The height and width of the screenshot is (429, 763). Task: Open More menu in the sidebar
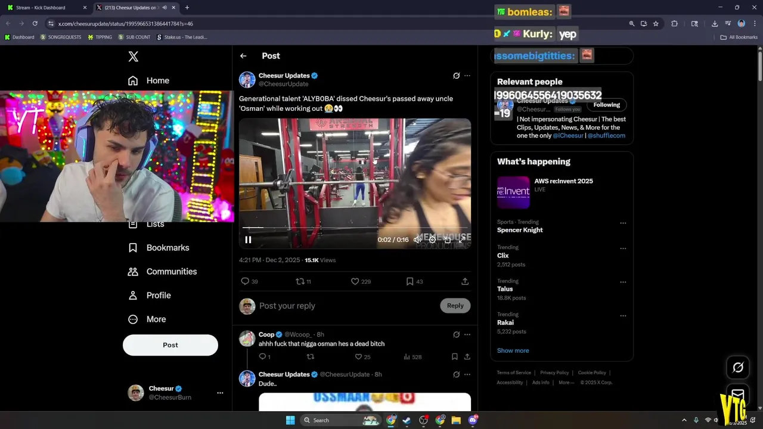click(147, 319)
